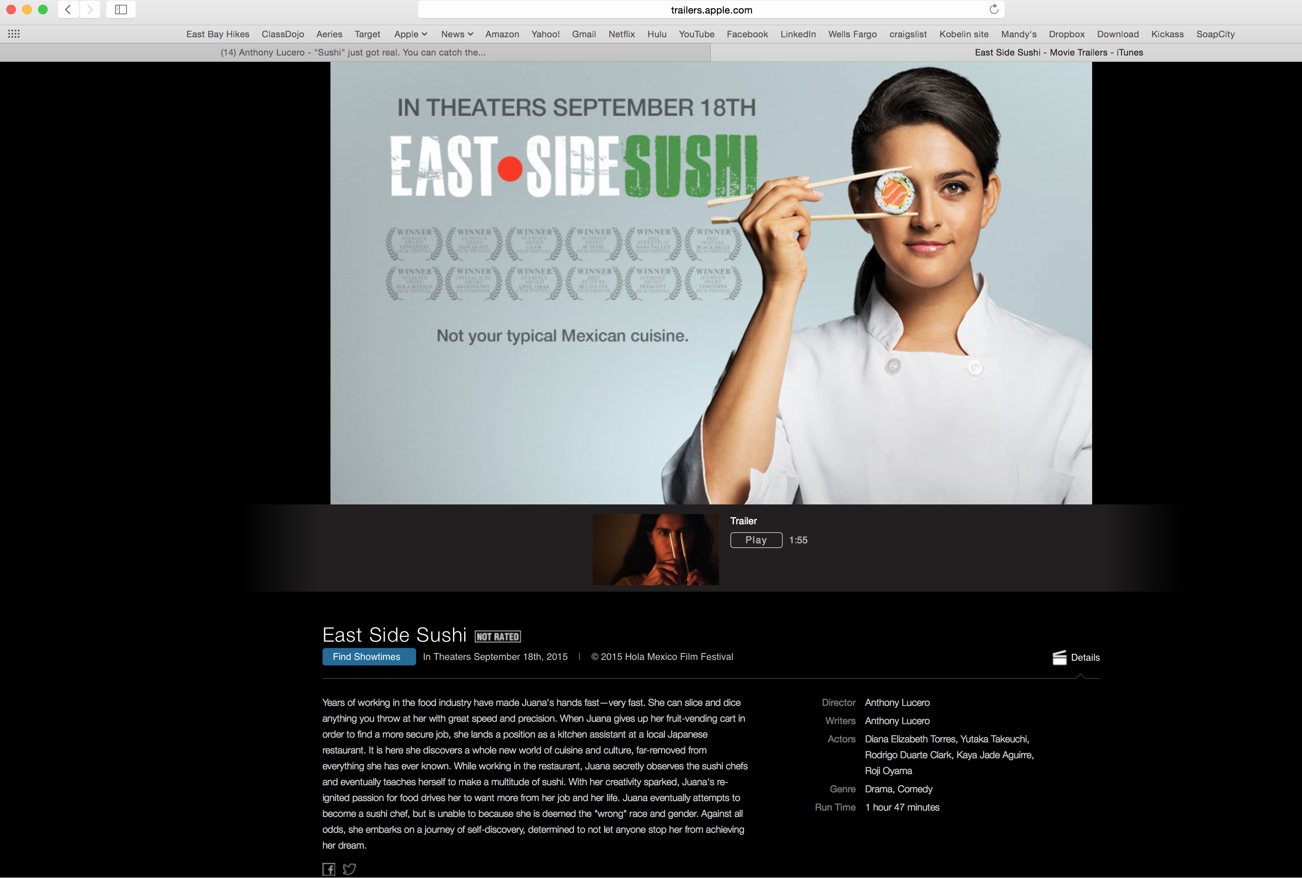The height and width of the screenshot is (878, 1302).
Task: Play the East Side Sushi trailer
Action: pyautogui.click(x=756, y=540)
